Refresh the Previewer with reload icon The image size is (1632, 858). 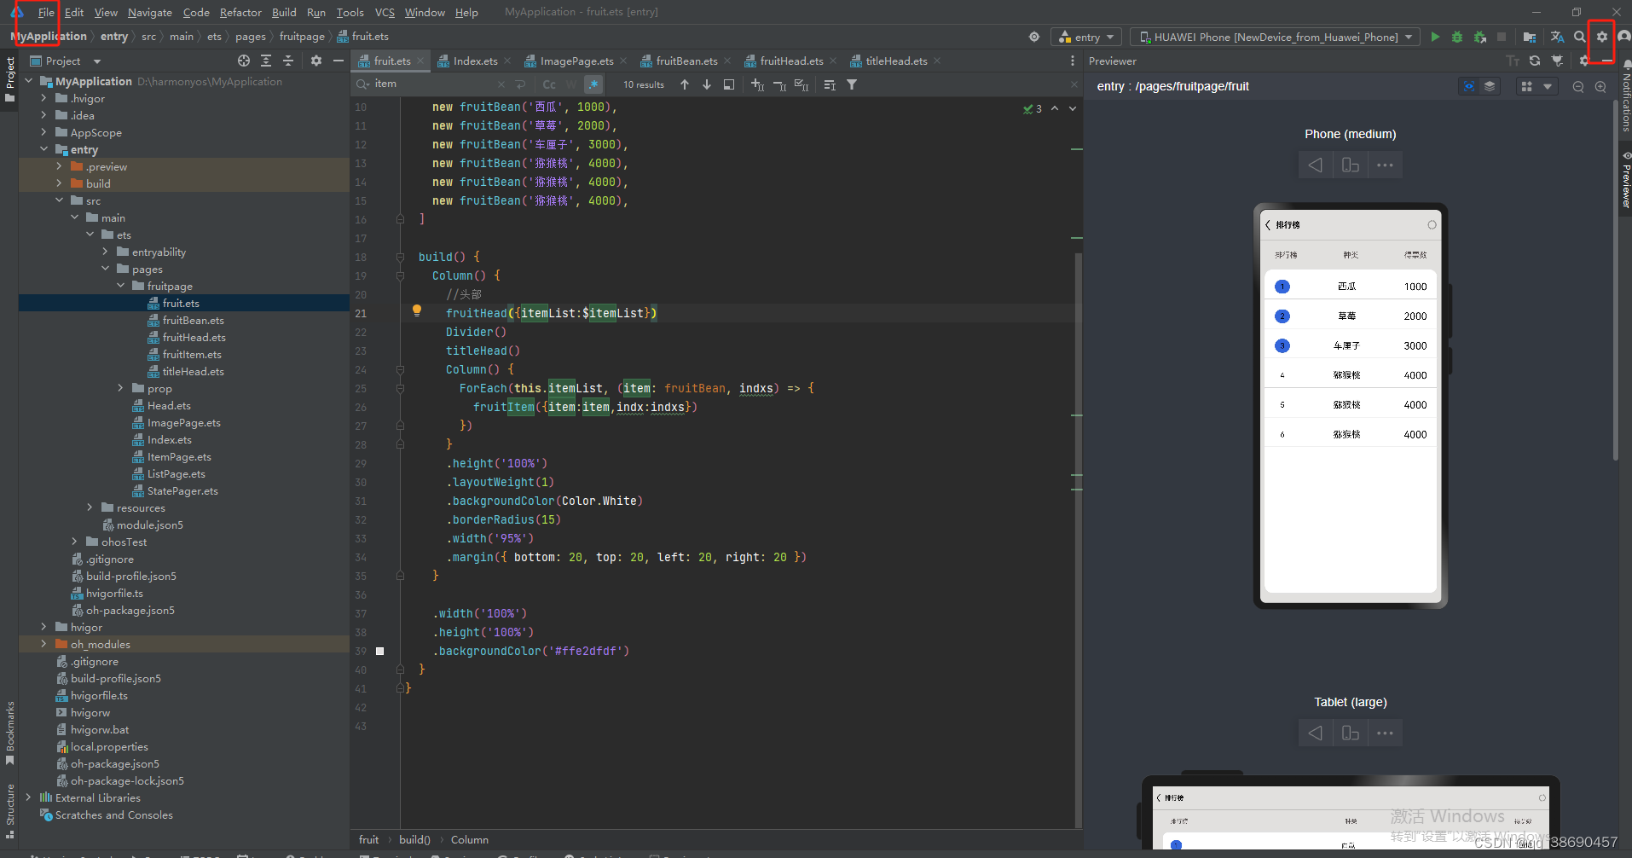(x=1535, y=61)
